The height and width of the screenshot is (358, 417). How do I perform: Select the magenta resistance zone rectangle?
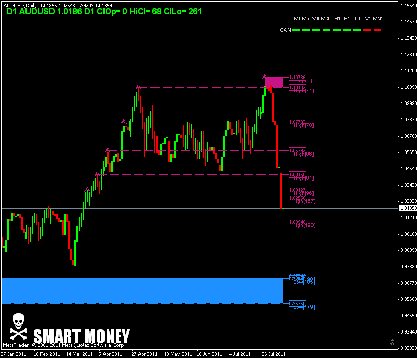click(x=274, y=82)
